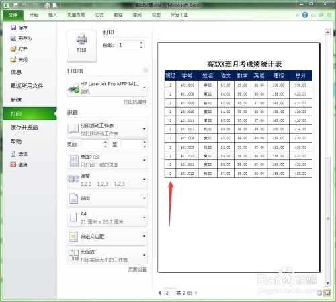Decrease the number of copies with down arrow

(141, 47)
